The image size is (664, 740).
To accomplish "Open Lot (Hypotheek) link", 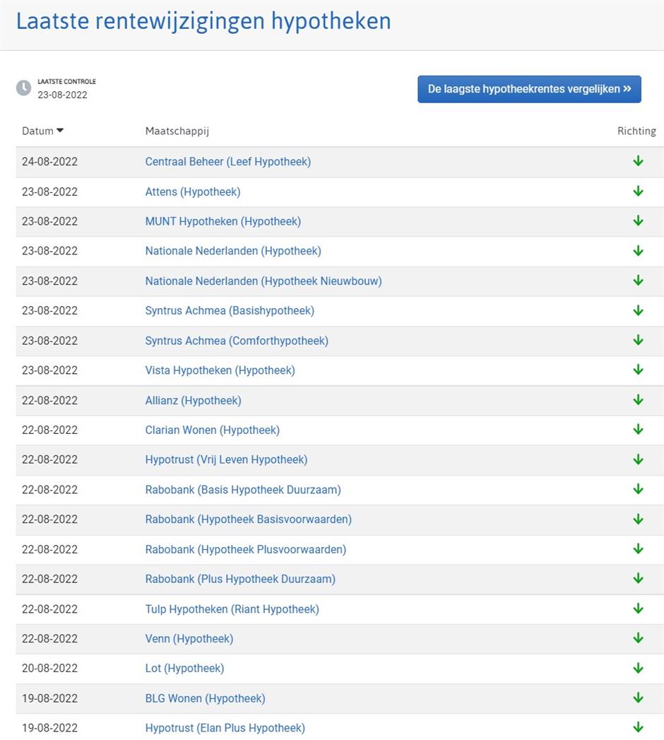I will (184, 669).
